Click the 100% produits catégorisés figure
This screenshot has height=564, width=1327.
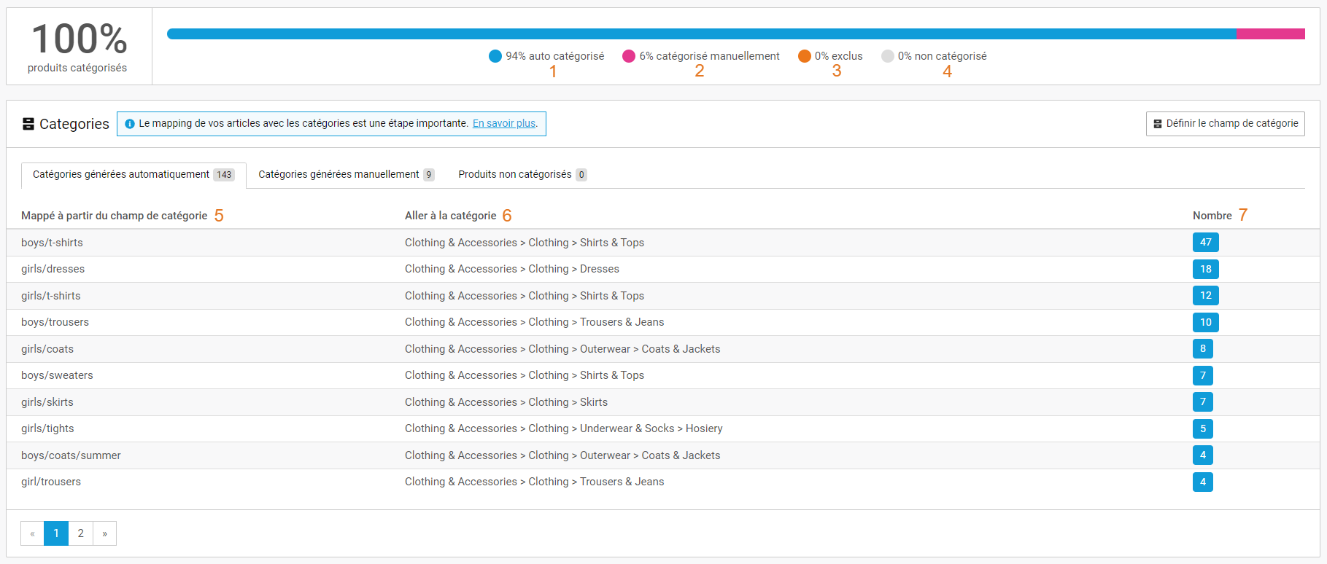point(79,47)
